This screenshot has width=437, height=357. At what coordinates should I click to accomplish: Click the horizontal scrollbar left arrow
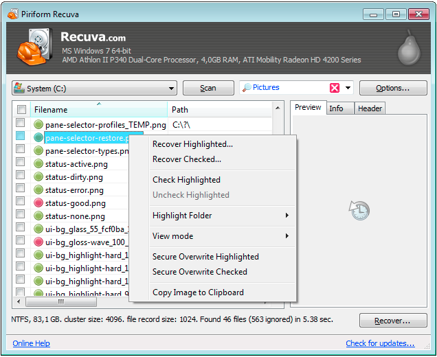click(19, 301)
